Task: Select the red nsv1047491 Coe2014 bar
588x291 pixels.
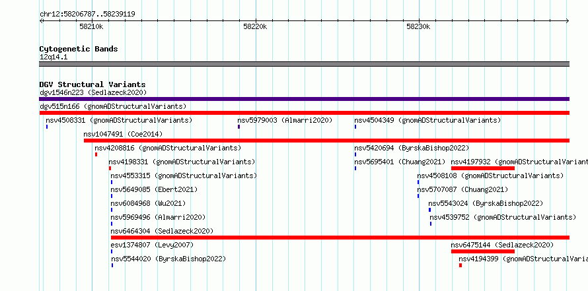Action: click(x=326, y=141)
